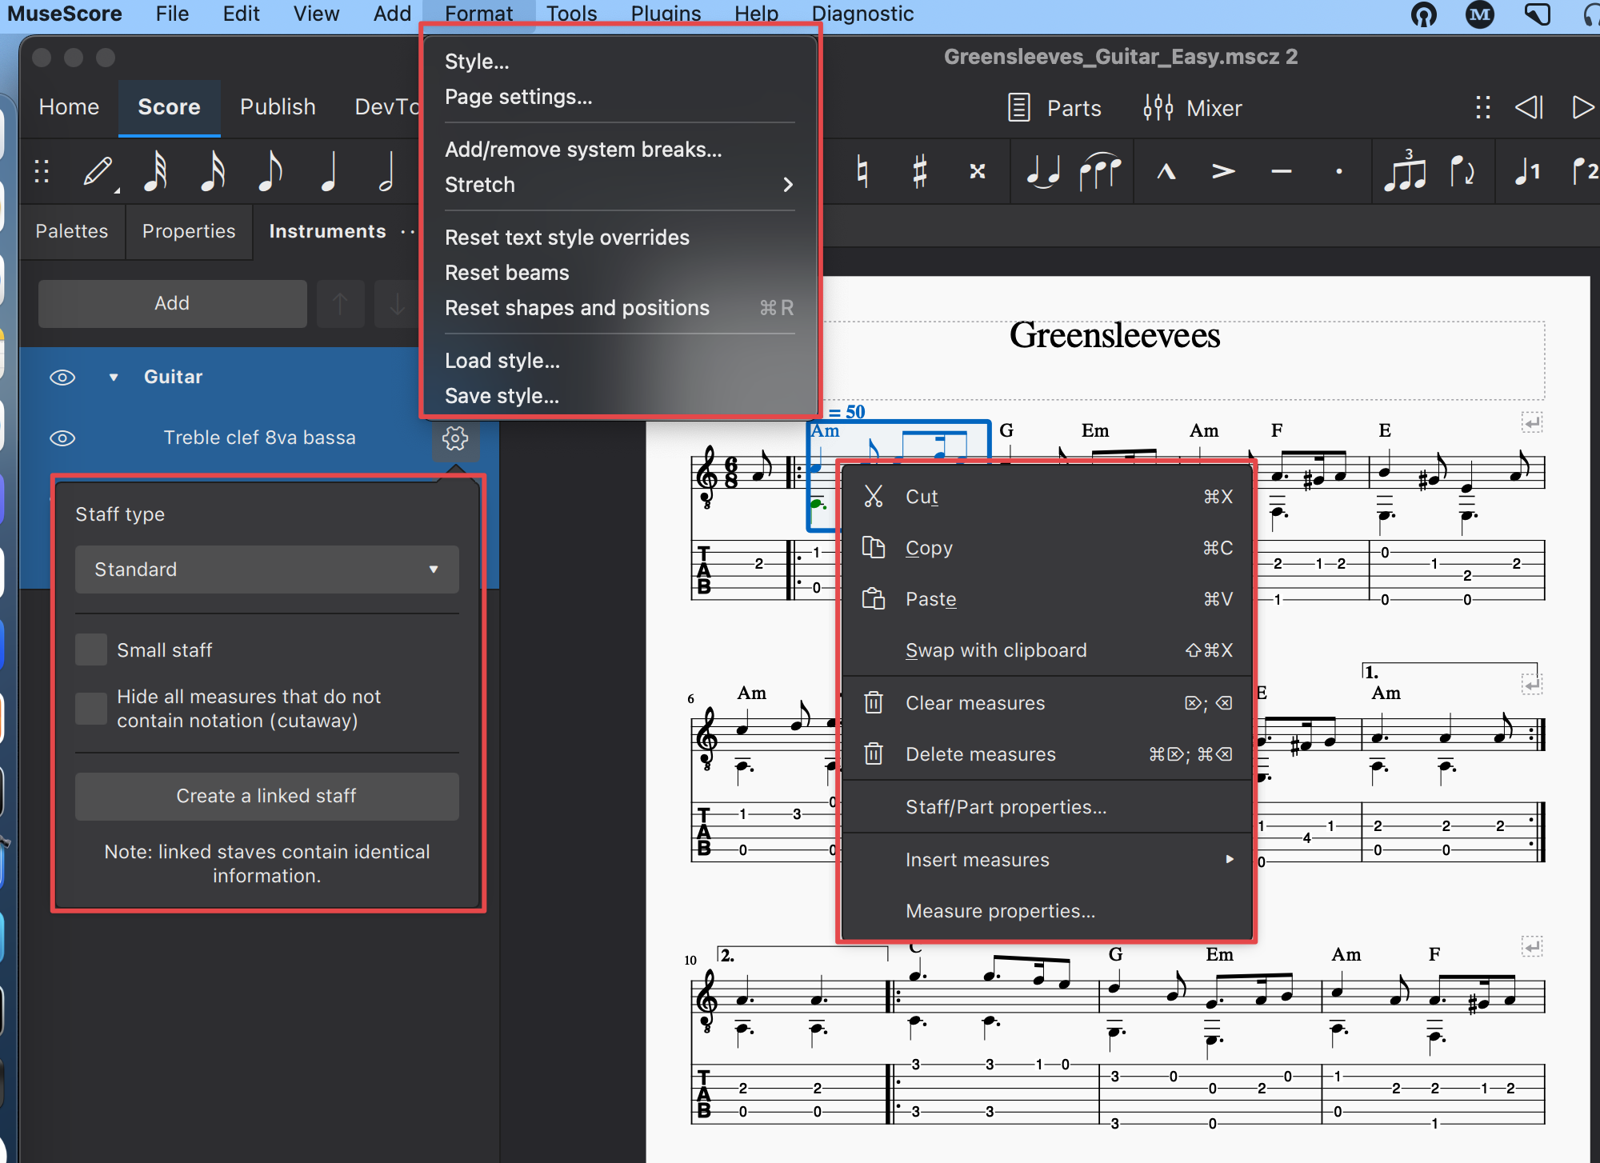Expand the Stretch submenu

(x=620, y=185)
